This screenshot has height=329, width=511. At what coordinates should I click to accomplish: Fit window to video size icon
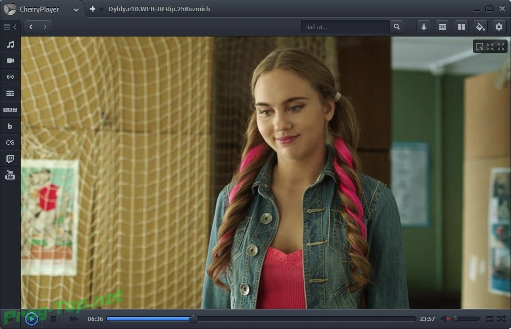(x=479, y=47)
